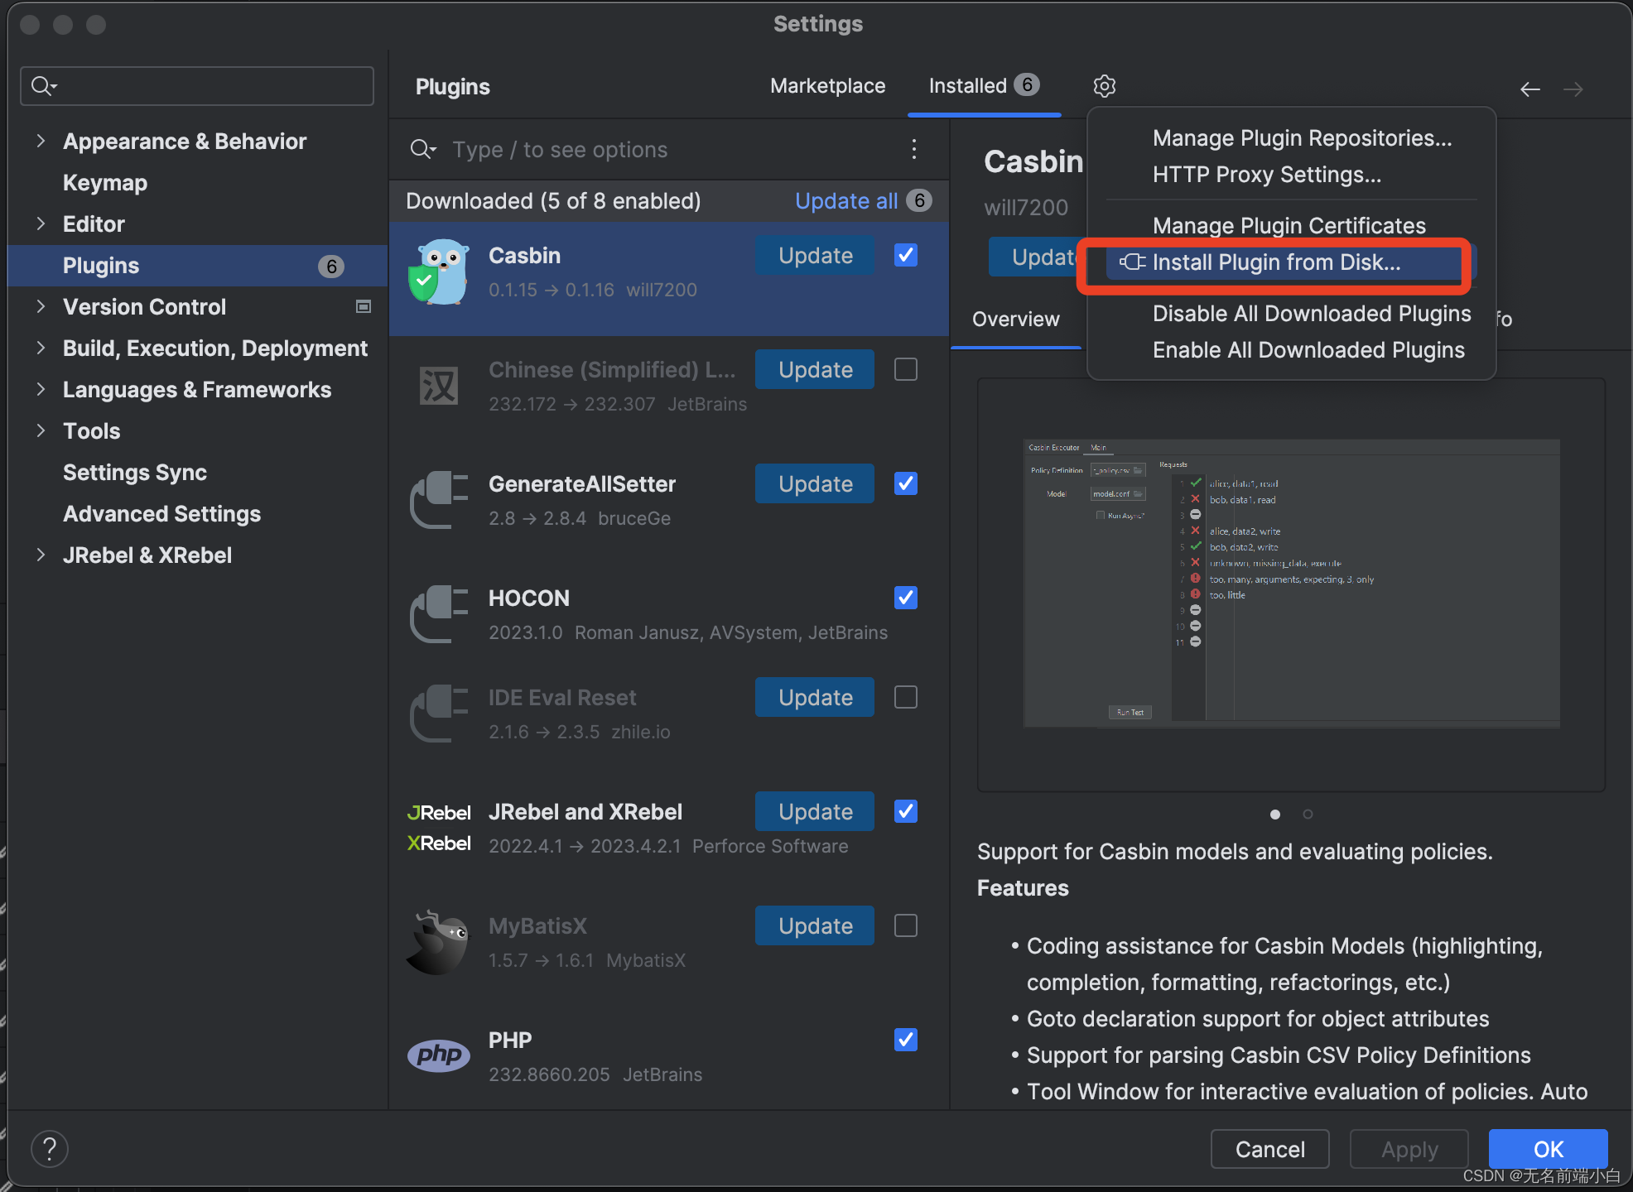Open the help question mark icon
The image size is (1633, 1192).
point(50,1149)
